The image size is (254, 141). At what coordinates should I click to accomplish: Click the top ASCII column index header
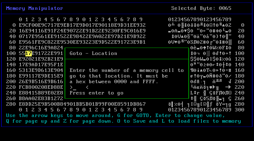(200, 19)
